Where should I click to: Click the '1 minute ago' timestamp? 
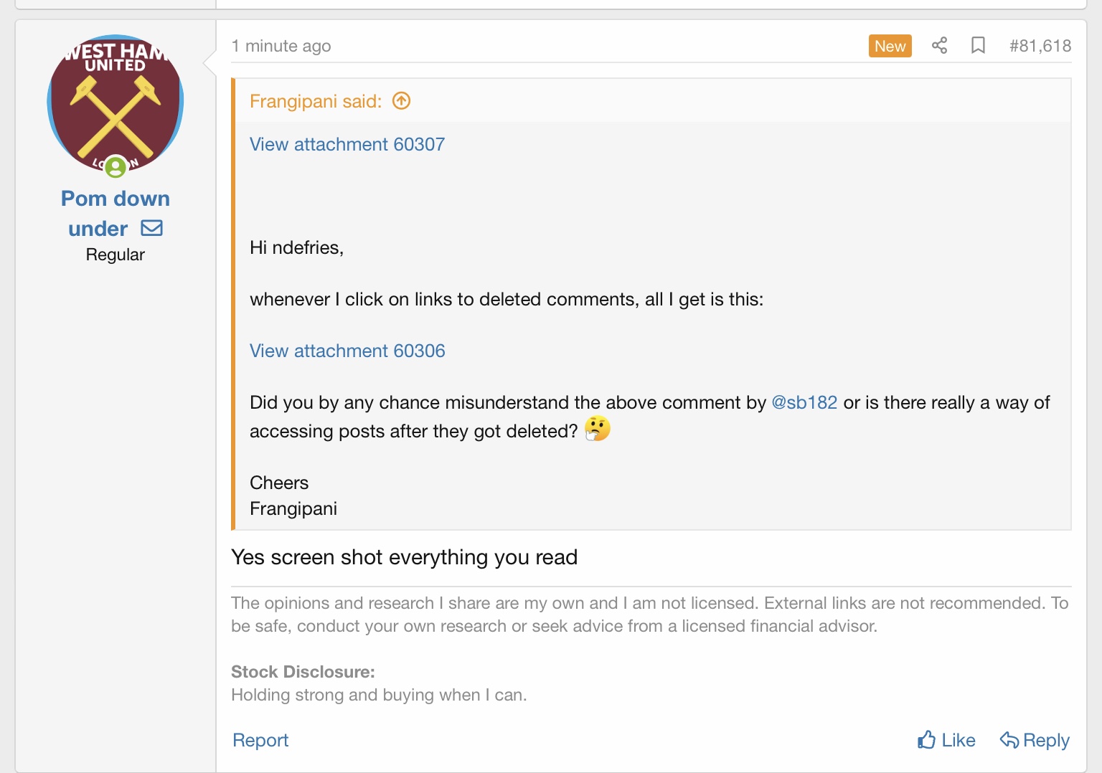tap(281, 46)
